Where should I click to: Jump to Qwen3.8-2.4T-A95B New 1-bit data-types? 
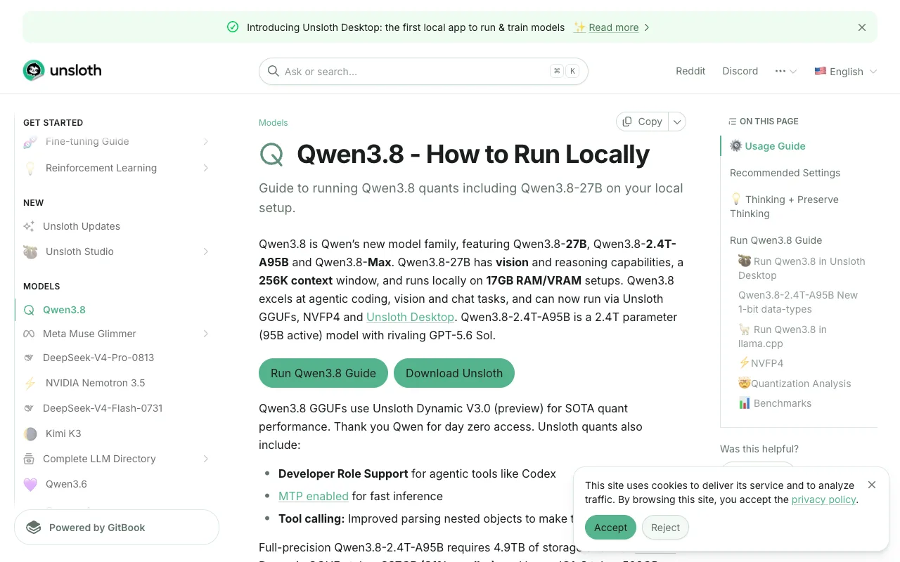[x=798, y=302]
